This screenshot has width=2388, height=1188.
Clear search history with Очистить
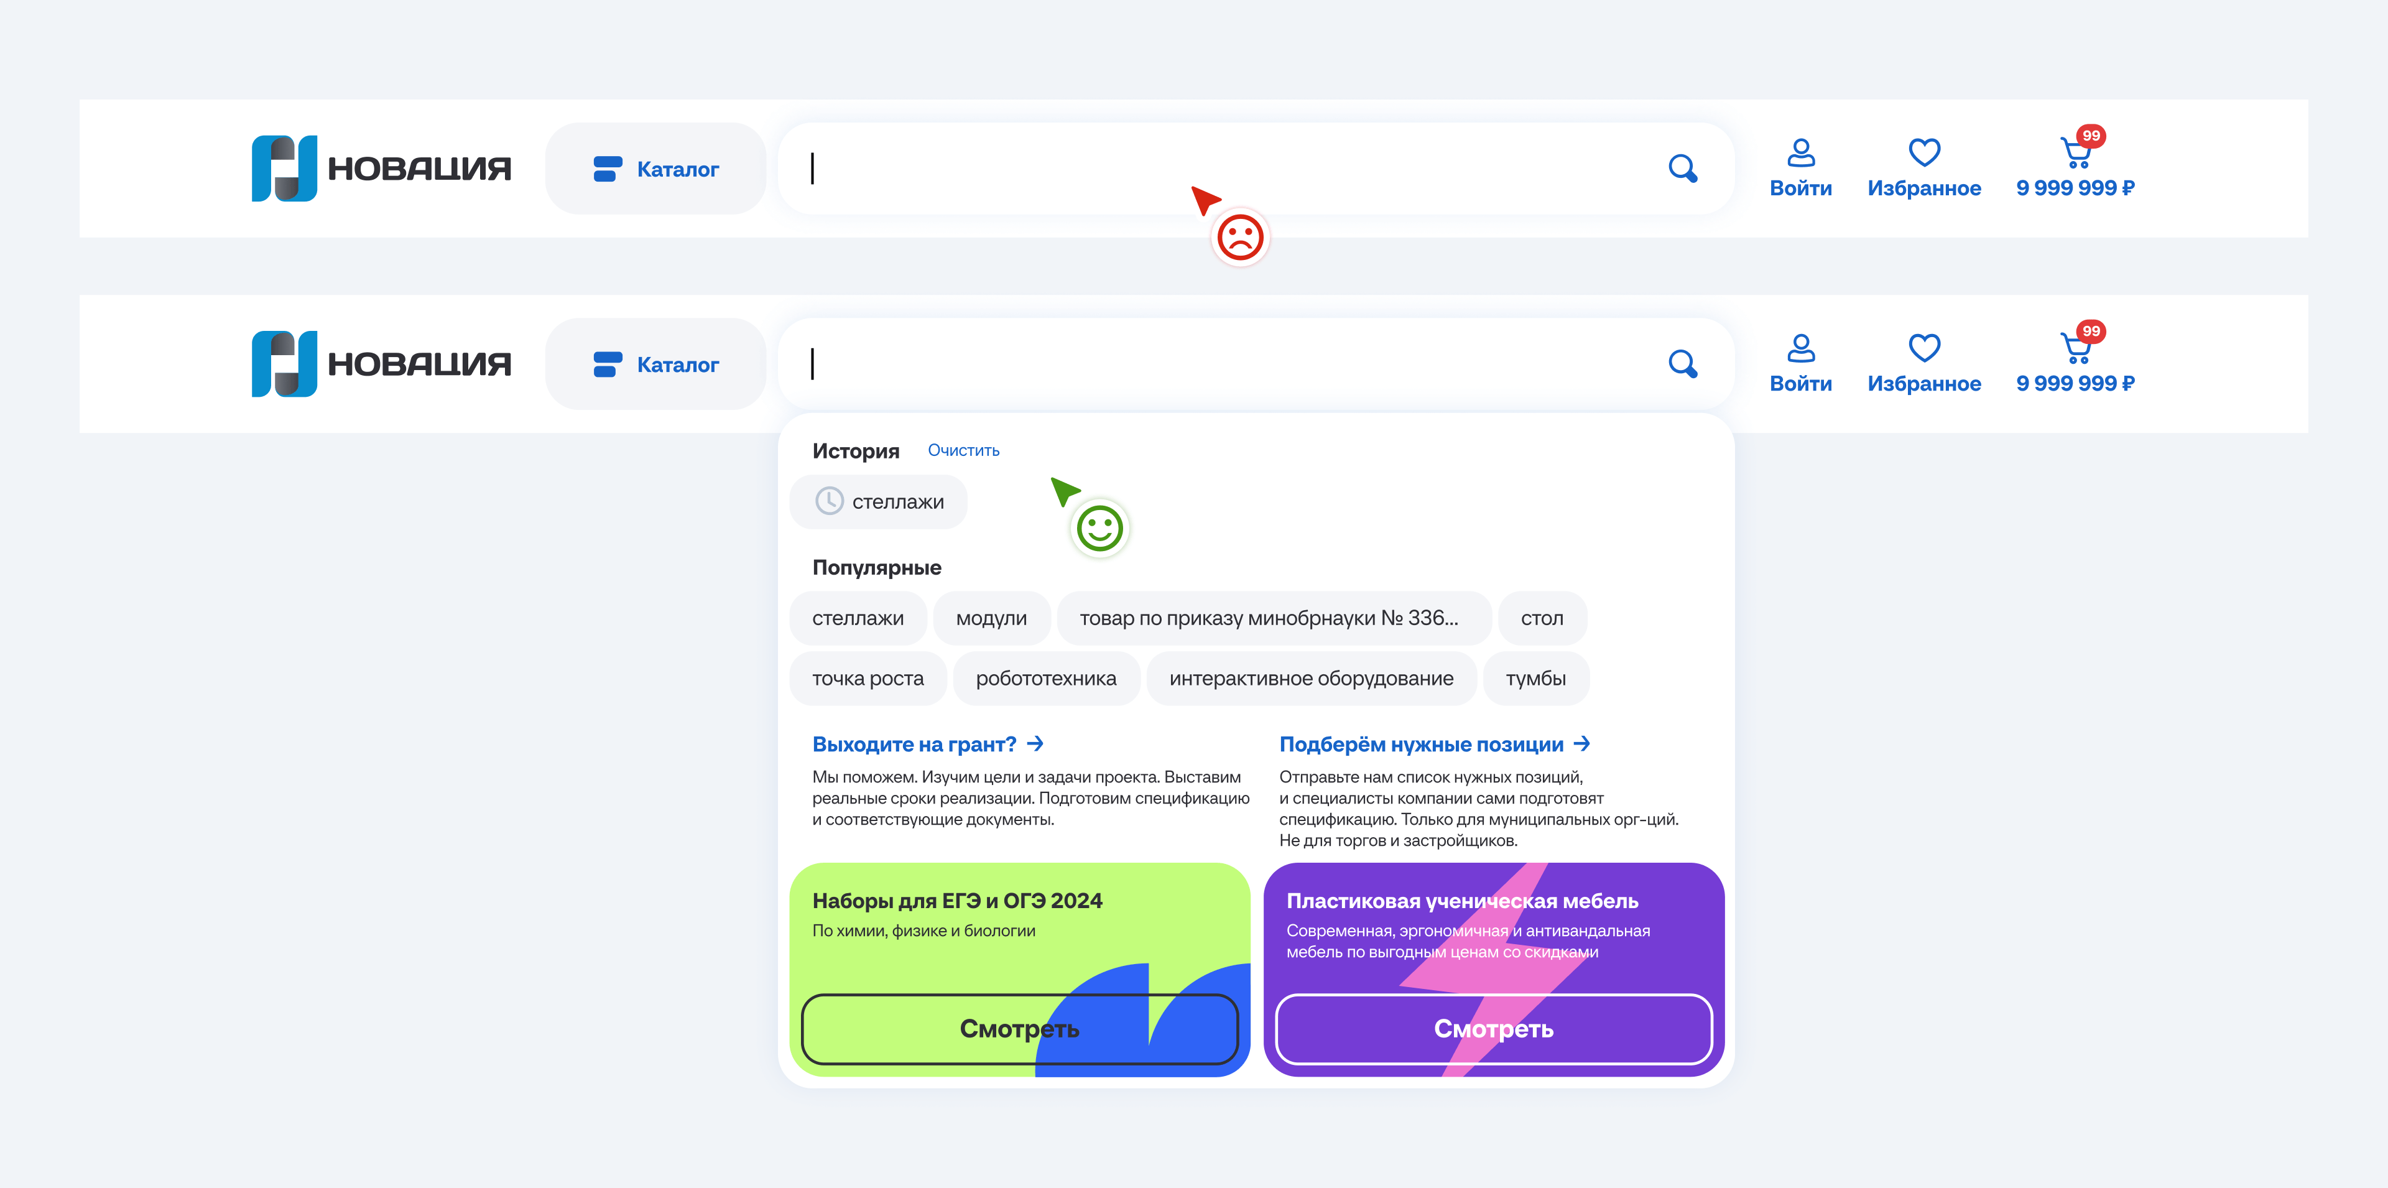click(x=963, y=451)
